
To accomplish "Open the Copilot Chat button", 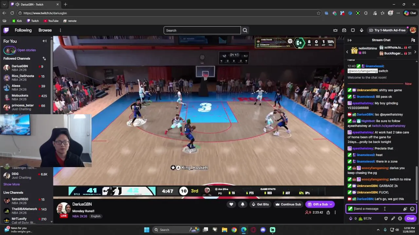I will (x=410, y=13).
